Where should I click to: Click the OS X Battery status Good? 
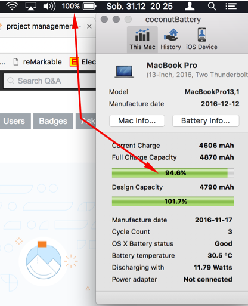coord(224,244)
